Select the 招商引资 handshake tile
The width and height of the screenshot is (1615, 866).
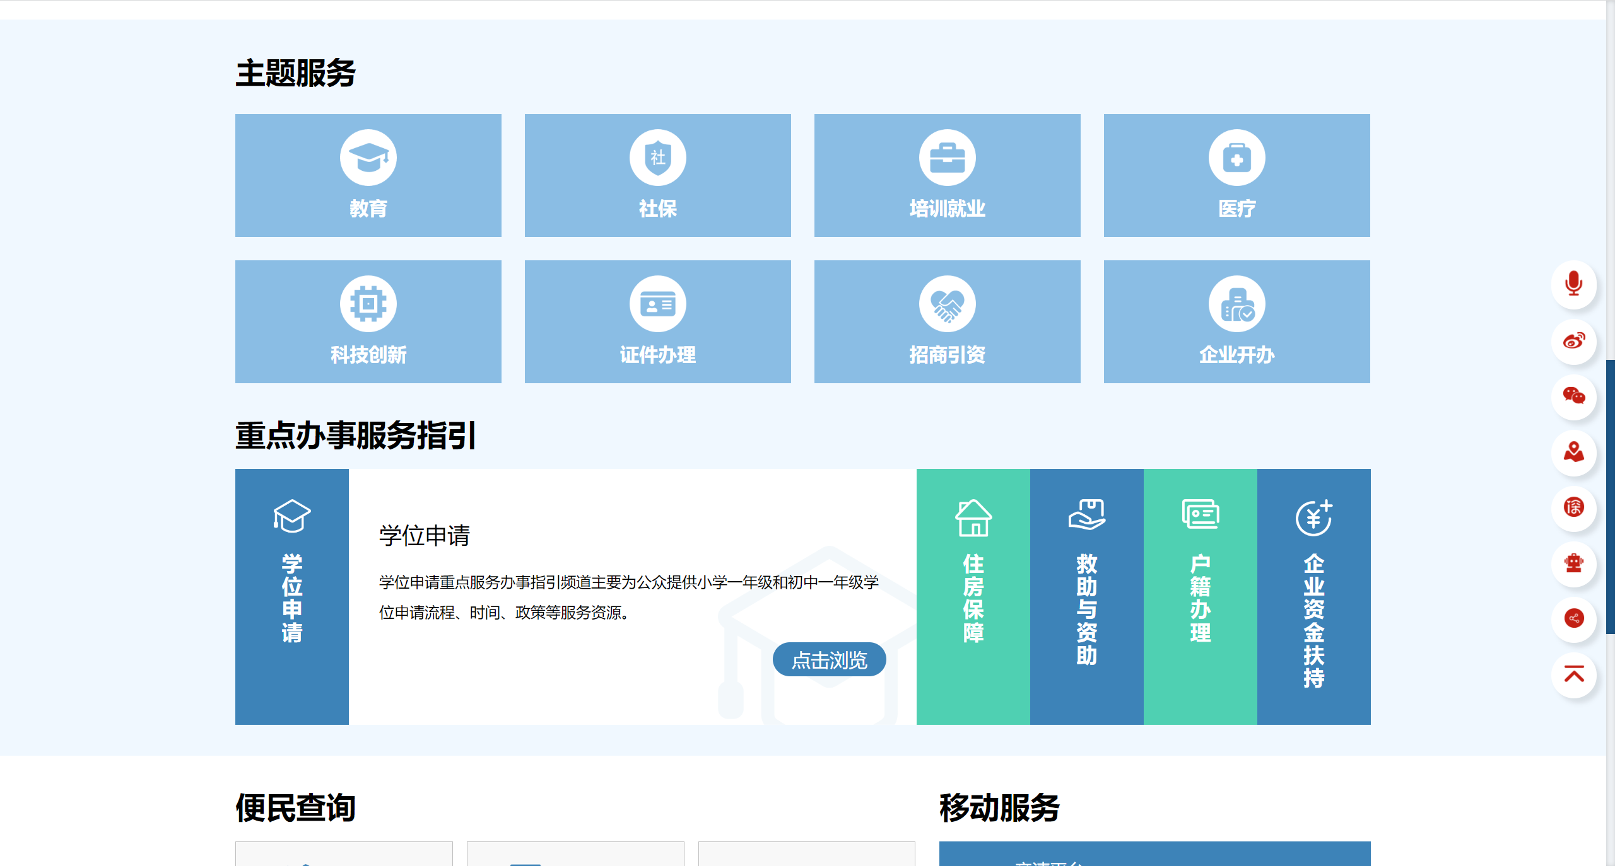click(x=947, y=321)
